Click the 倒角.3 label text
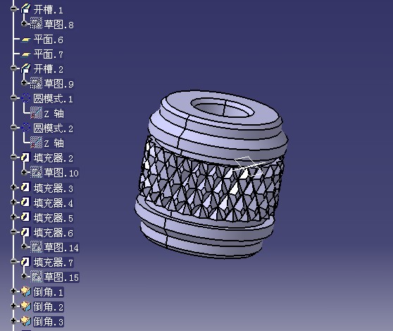Screen dimensions: 393x331 49,322
